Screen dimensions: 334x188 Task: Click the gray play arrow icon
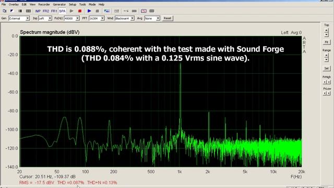(x=71, y=11)
